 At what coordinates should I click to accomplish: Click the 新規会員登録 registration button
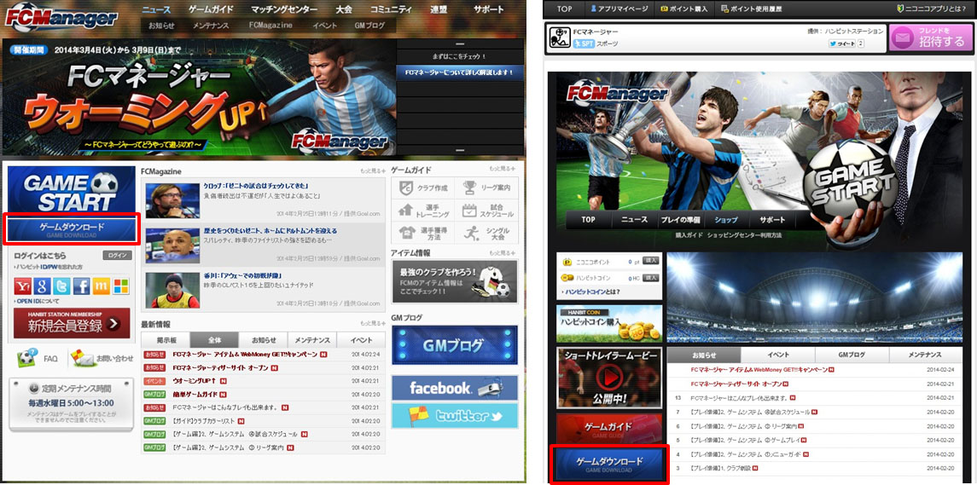72,323
